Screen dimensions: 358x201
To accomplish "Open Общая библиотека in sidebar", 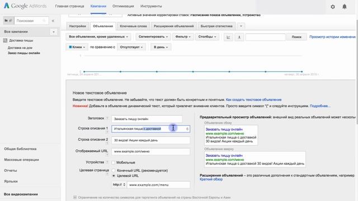I will pyautogui.click(x=20, y=149).
